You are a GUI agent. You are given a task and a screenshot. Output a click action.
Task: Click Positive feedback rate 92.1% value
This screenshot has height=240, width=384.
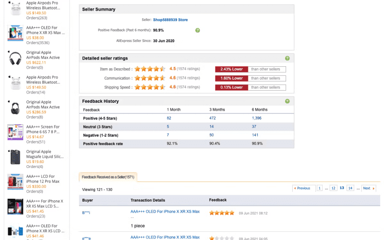[172, 144]
